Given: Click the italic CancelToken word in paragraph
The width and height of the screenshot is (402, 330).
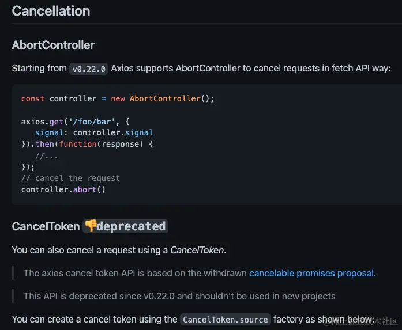Looking at the screenshot, I should point(197,251).
